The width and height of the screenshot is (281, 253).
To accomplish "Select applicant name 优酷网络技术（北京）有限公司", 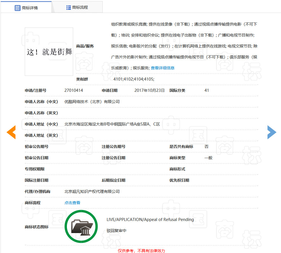I will (x=92, y=102).
